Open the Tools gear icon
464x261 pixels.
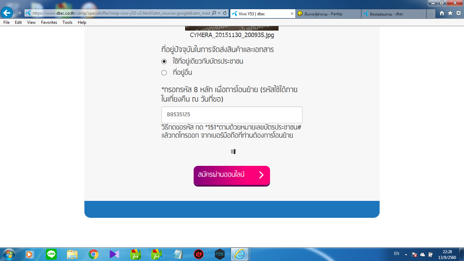click(458, 13)
